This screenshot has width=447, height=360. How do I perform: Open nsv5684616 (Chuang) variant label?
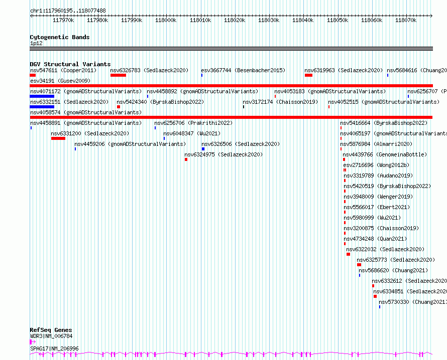pos(417,70)
